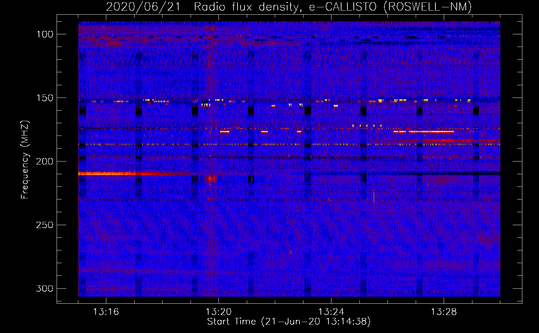Click the 'Start Time (21-Jun-20 13:14:38)' label
The width and height of the screenshot is (539, 333).
[289, 322]
